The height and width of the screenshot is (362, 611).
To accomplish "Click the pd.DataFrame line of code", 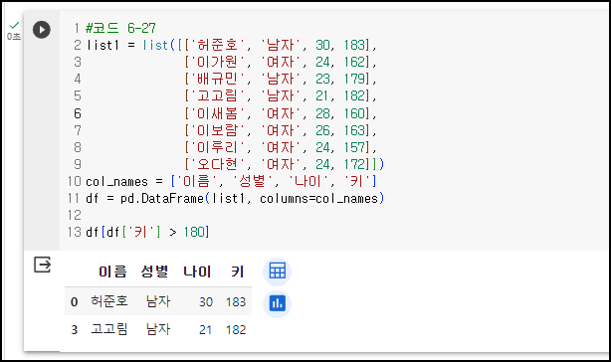I will [235, 199].
